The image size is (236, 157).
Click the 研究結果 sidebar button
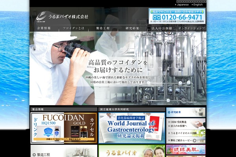[186, 112]
